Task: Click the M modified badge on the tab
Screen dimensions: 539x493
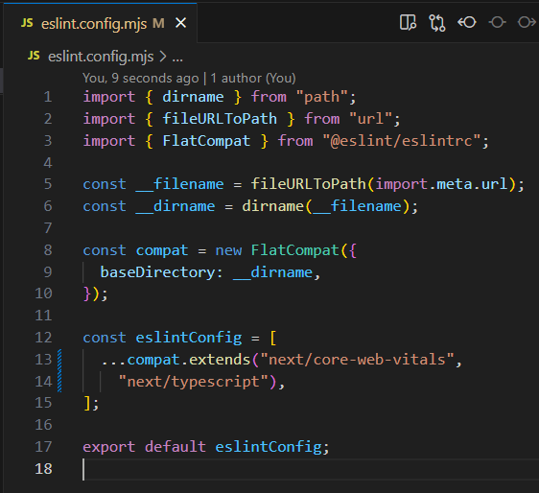Action: [158, 23]
